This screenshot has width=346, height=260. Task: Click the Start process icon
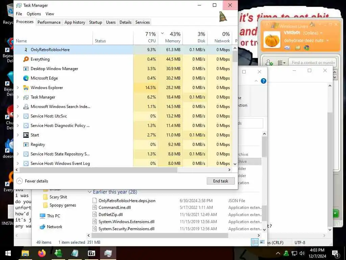(26, 135)
